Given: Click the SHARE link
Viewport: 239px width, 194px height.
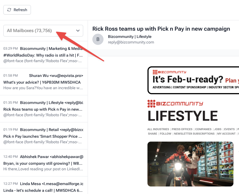Looking at the screenshot, I should click(x=152, y=134).
